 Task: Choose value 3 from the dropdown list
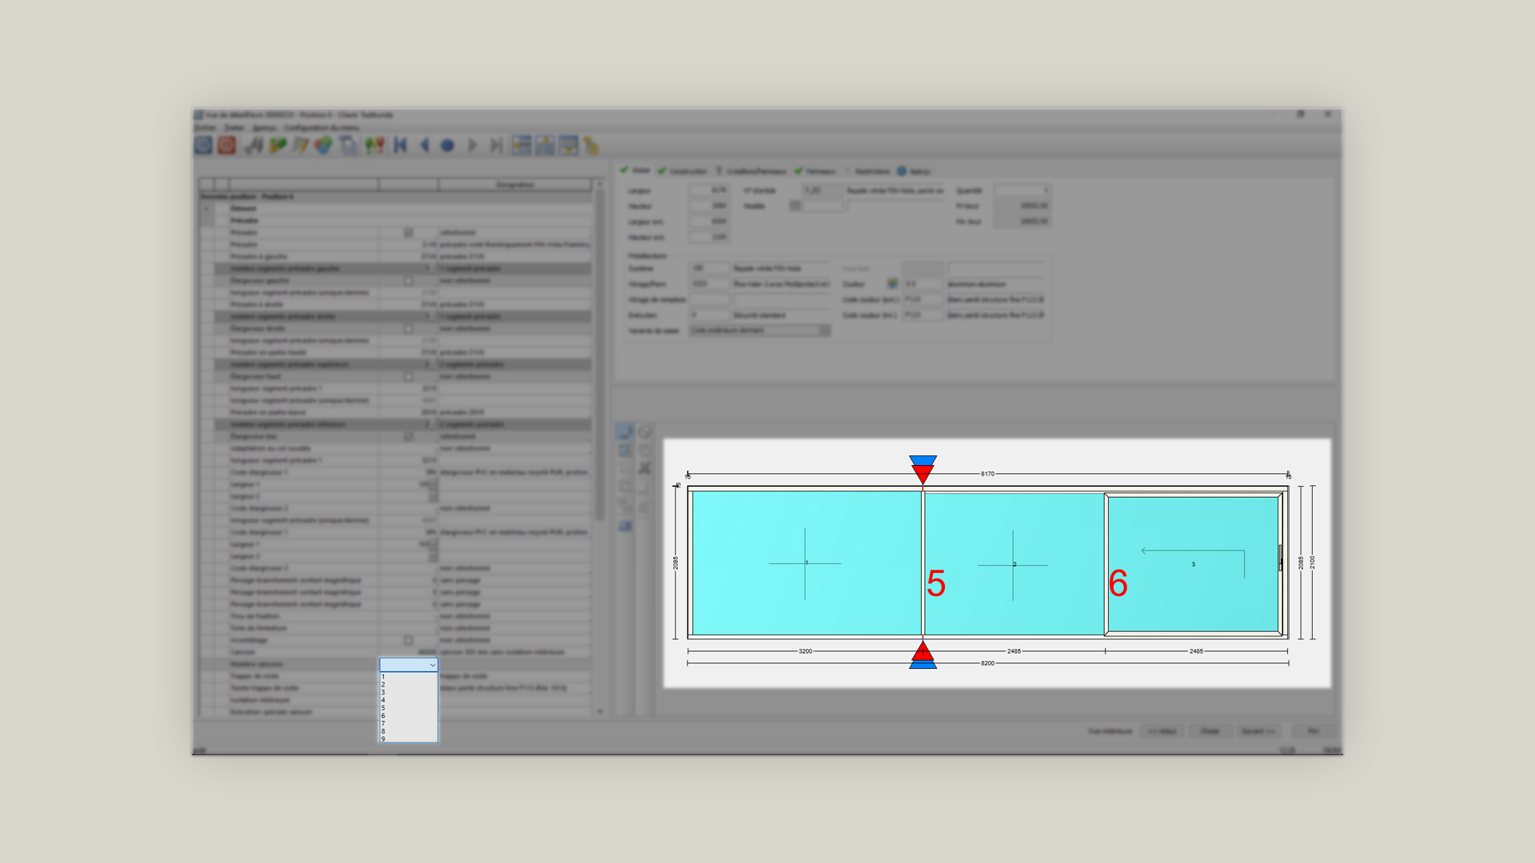point(408,692)
